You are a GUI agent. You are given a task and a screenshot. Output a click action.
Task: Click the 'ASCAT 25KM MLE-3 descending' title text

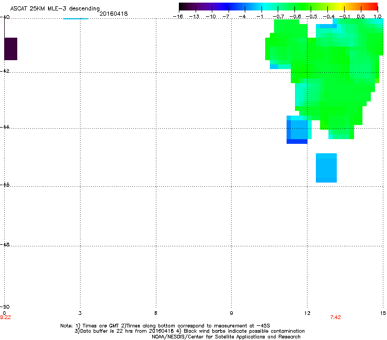click(x=55, y=8)
